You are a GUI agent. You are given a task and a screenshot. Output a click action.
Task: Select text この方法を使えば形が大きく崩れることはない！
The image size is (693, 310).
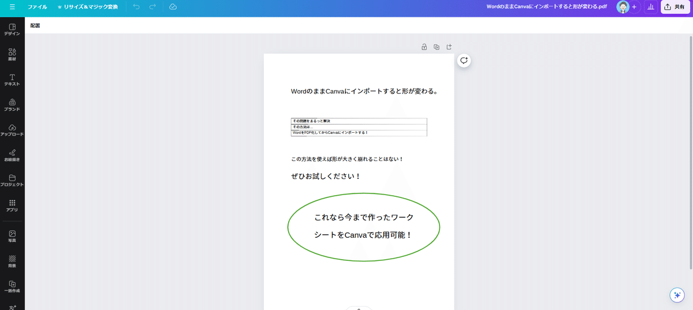(348, 159)
